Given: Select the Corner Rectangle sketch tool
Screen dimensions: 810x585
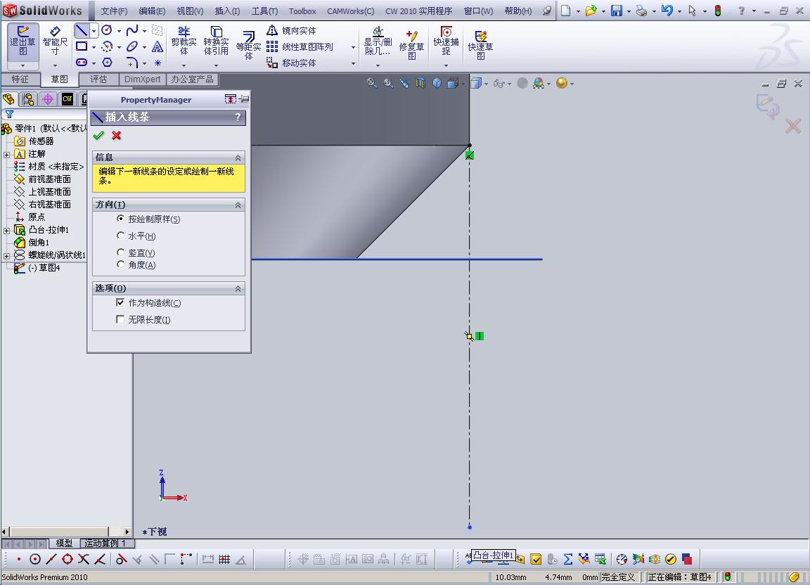Looking at the screenshot, I should (82, 46).
